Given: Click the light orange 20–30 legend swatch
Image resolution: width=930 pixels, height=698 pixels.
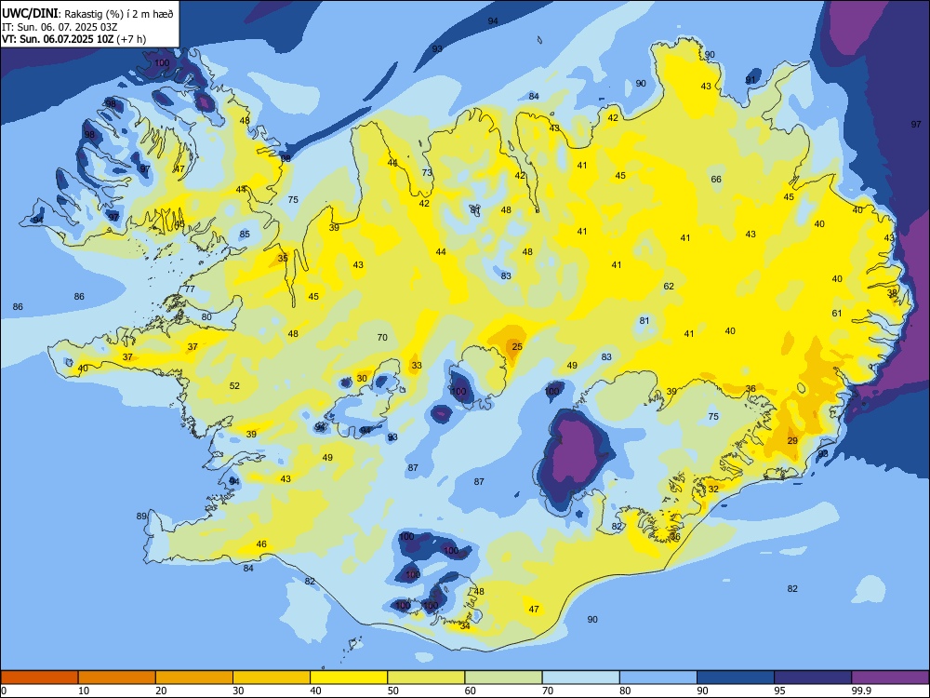Looking at the screenshot, I should pos(194,678).
